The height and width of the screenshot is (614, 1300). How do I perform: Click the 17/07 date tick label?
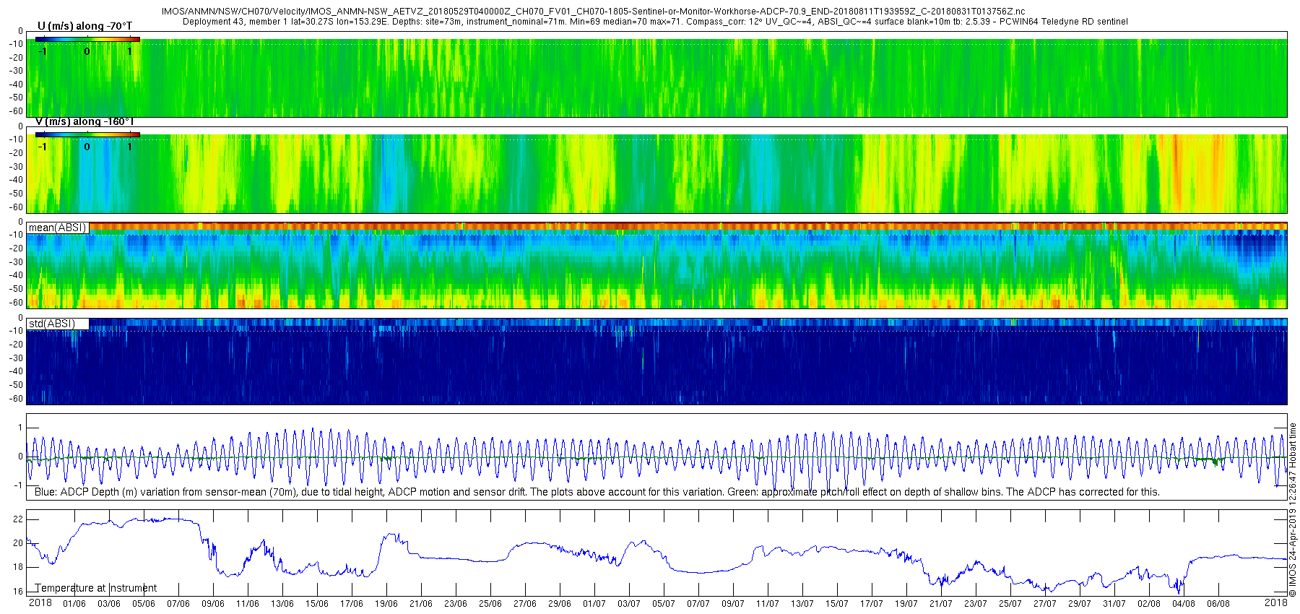pos(872,604)
